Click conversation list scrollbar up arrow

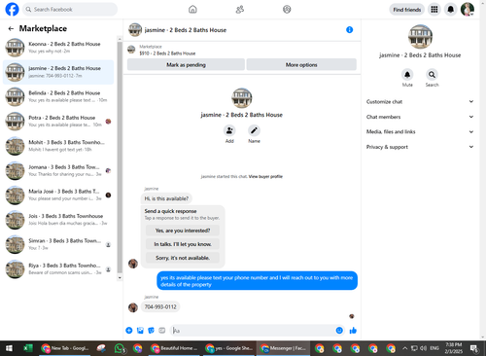pos(120,39)
